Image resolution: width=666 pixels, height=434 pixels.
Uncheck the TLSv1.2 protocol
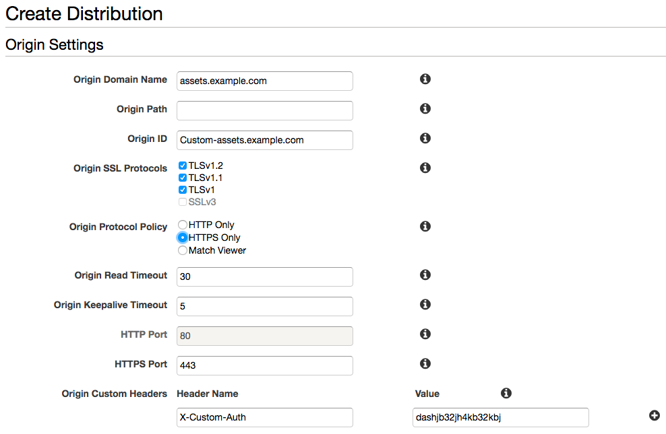[x=182, y=165]
